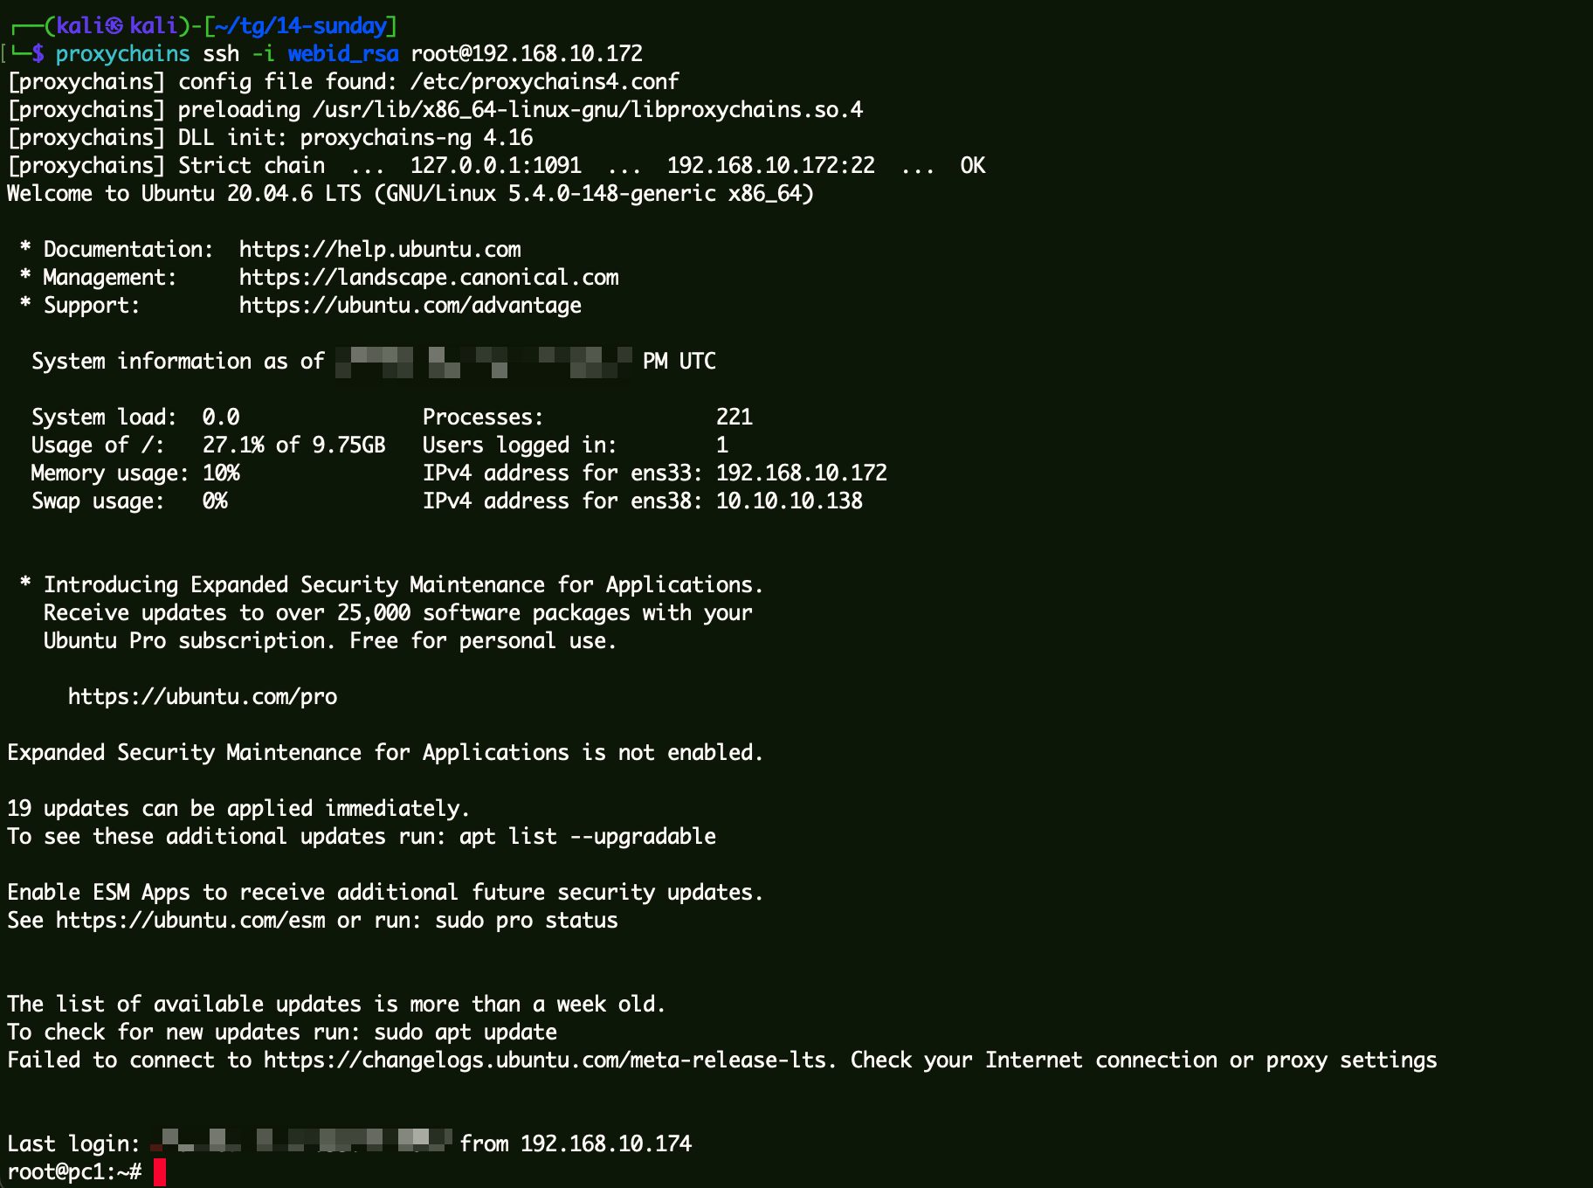
Task: Click the /etc/proxychains4.conf file path
Action: pos(543,82)
